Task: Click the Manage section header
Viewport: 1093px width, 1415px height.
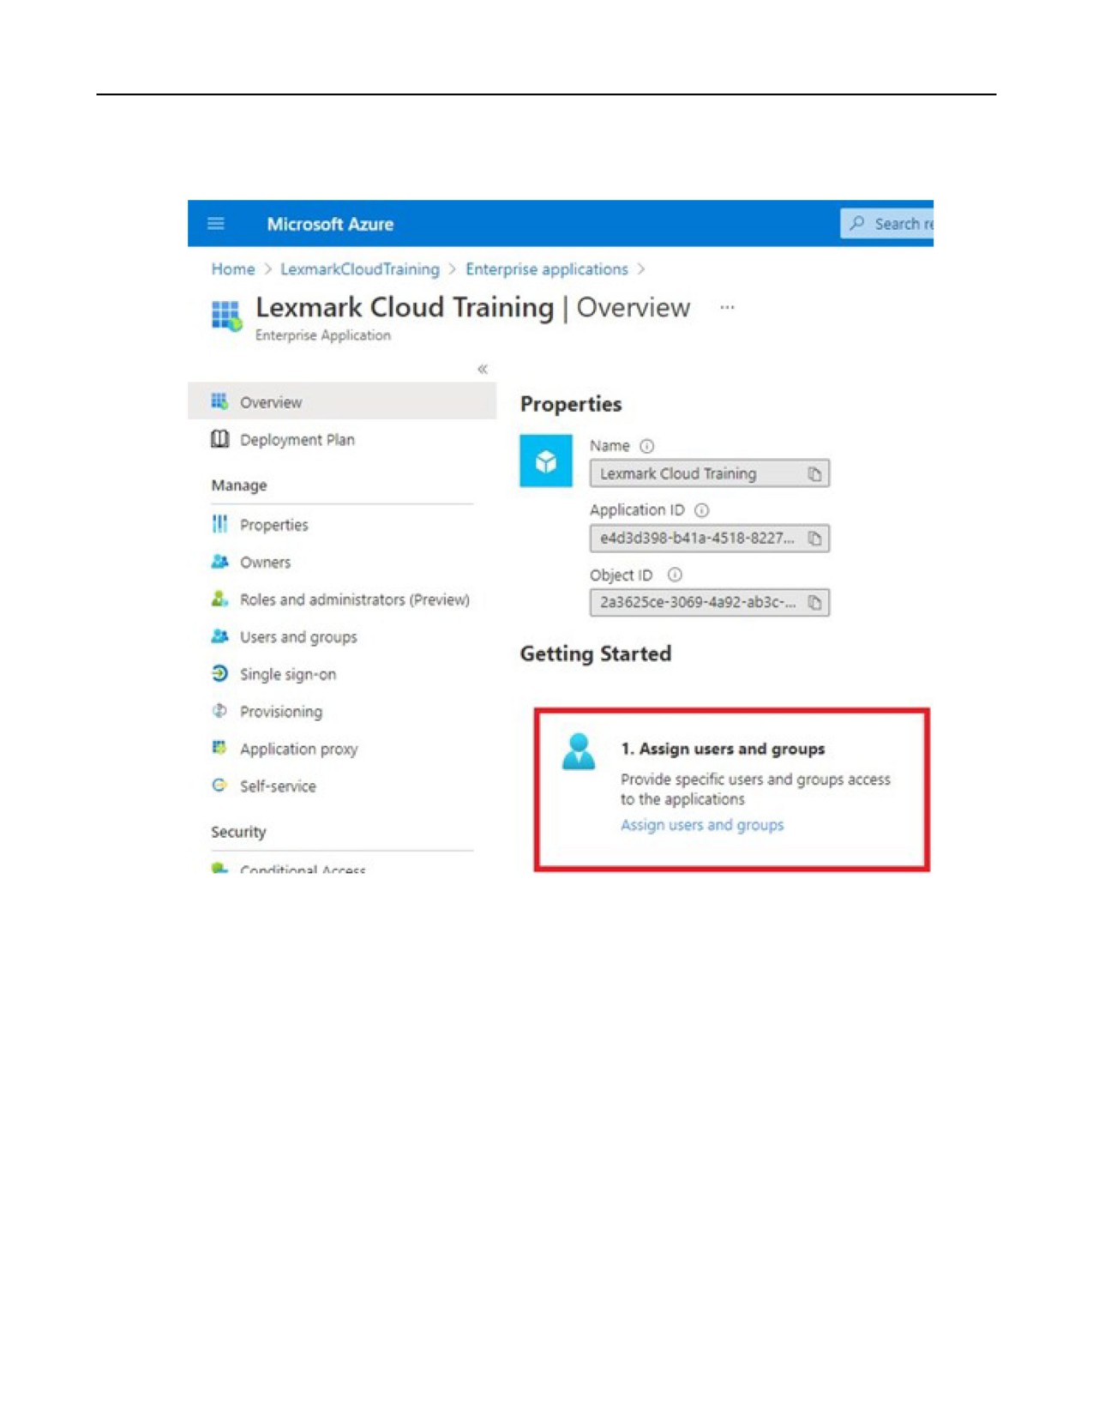Action: [239, 485]
